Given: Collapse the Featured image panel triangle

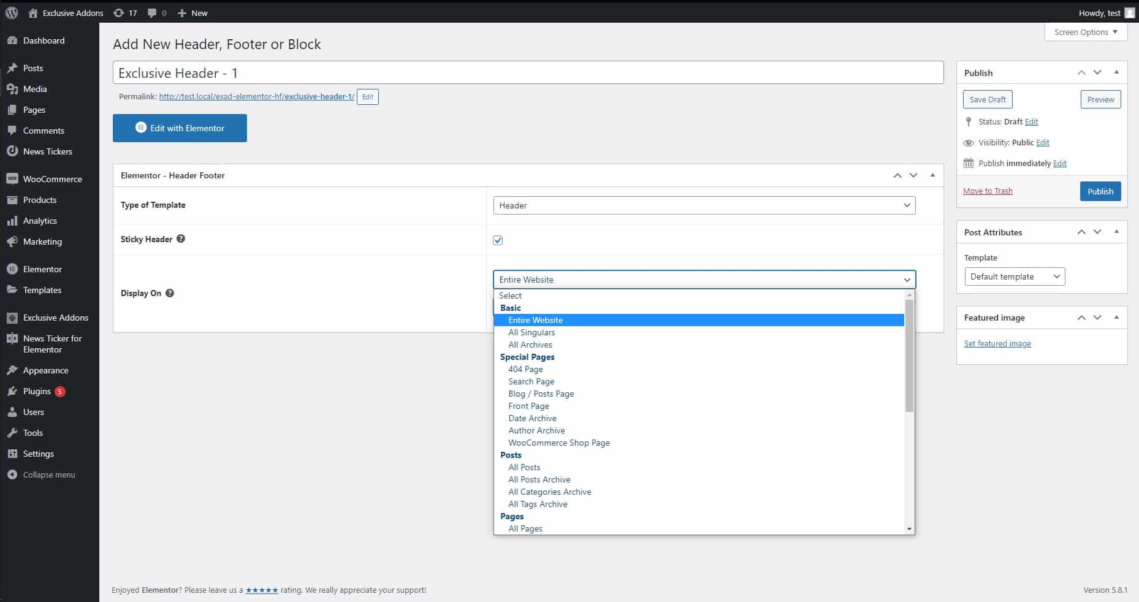Looking at the screenshot, I should point(1116,317).
